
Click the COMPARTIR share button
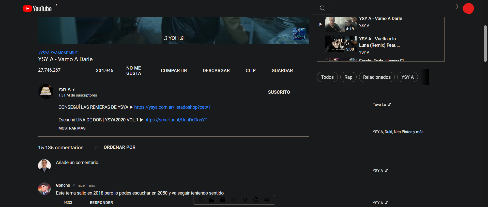(174, 71)
